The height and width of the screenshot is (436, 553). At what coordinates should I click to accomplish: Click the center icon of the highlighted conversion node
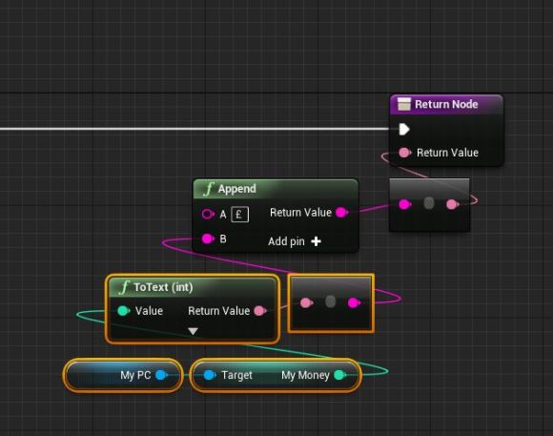pyautogui.click(x=330, y=301)
